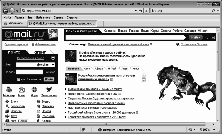Open the search provider dropdown arrow

coord(218,11)
